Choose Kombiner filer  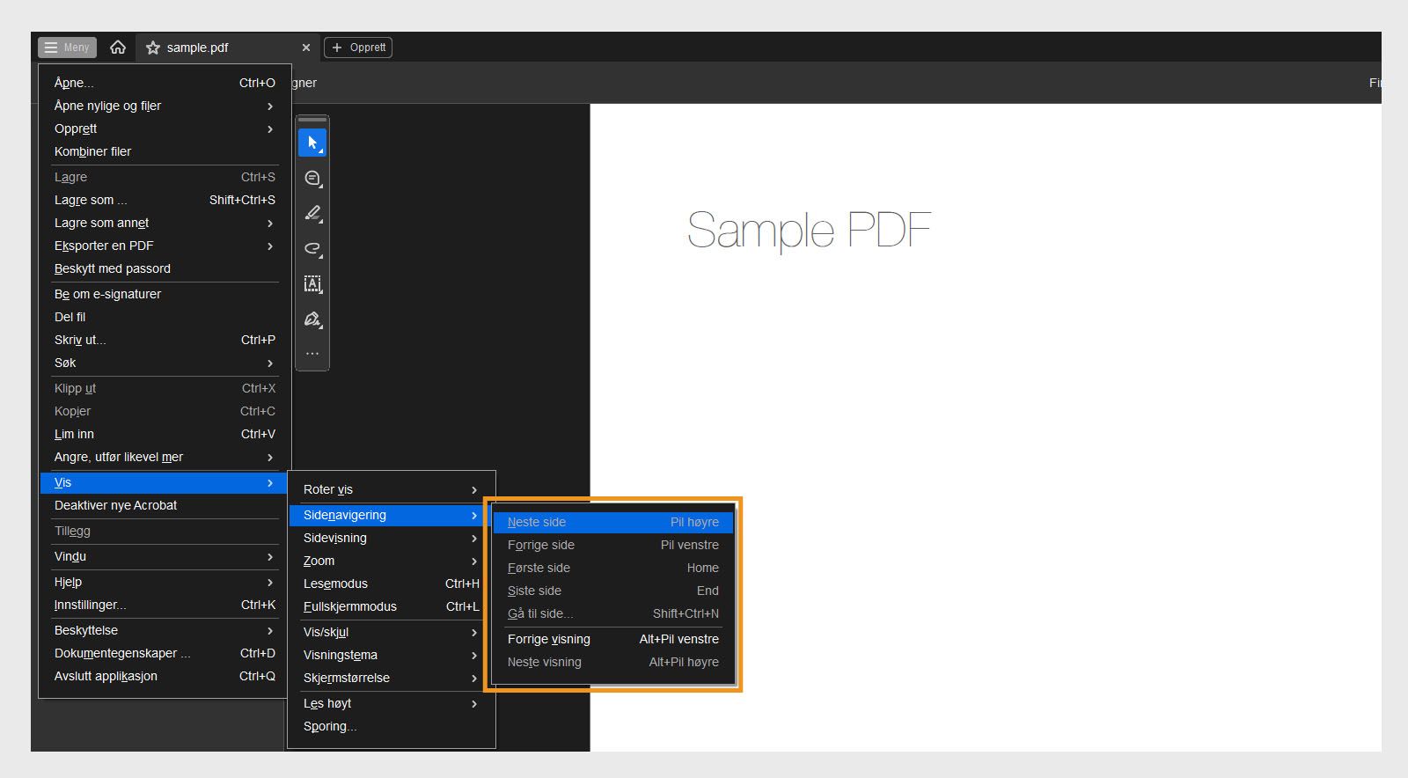pyautogui.click(x=165, y=151)
